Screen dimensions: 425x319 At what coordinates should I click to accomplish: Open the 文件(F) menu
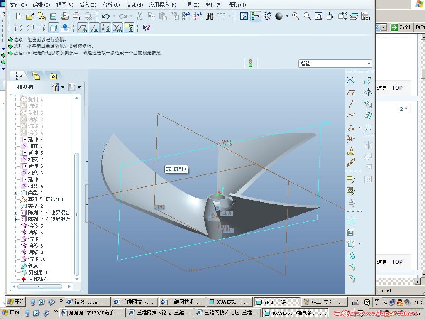[18, 5]
